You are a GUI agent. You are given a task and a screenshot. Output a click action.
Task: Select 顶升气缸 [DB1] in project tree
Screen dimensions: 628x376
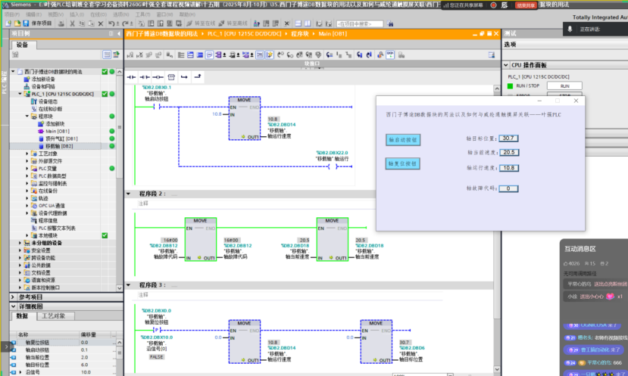pos(61,138)
